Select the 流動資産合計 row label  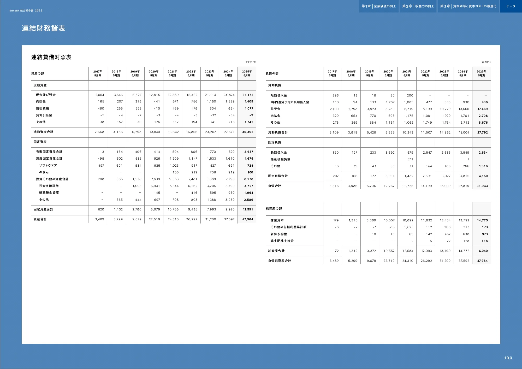[x=43, y=132]
